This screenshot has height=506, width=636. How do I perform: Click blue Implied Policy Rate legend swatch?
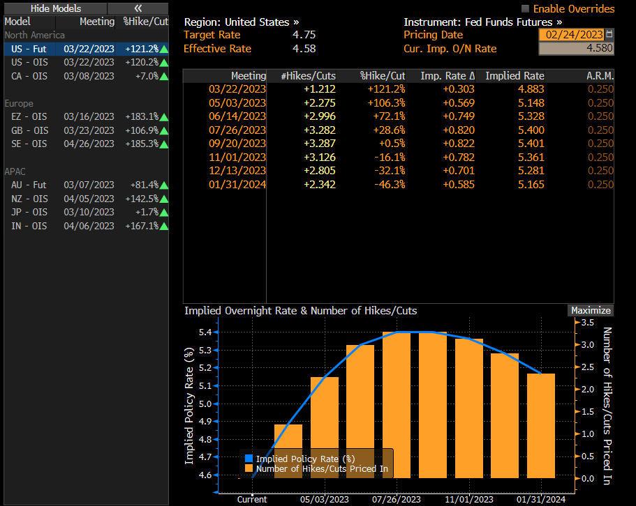[x=249, y=459]
